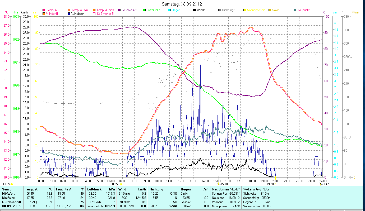The width and height of the screenshot is (365, 211).
Task: Click the pressure tendency text veränderlich
Action: coord(95,206)
